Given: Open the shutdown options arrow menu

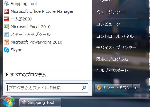Looking at the screenshot, I should tap(136, 88).
